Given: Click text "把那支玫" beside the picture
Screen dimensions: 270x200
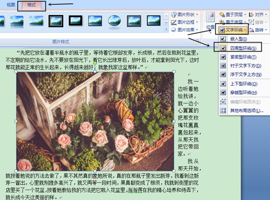Looking at the screenshot, I should 188,118.
